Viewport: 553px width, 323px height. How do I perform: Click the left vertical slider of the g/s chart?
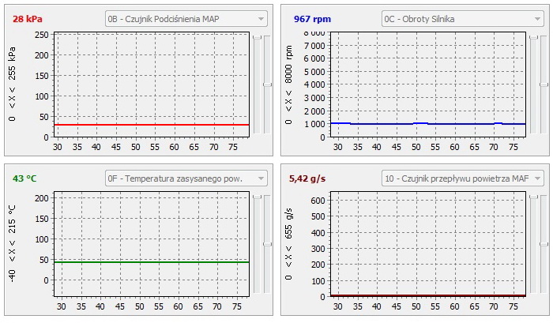532,197
